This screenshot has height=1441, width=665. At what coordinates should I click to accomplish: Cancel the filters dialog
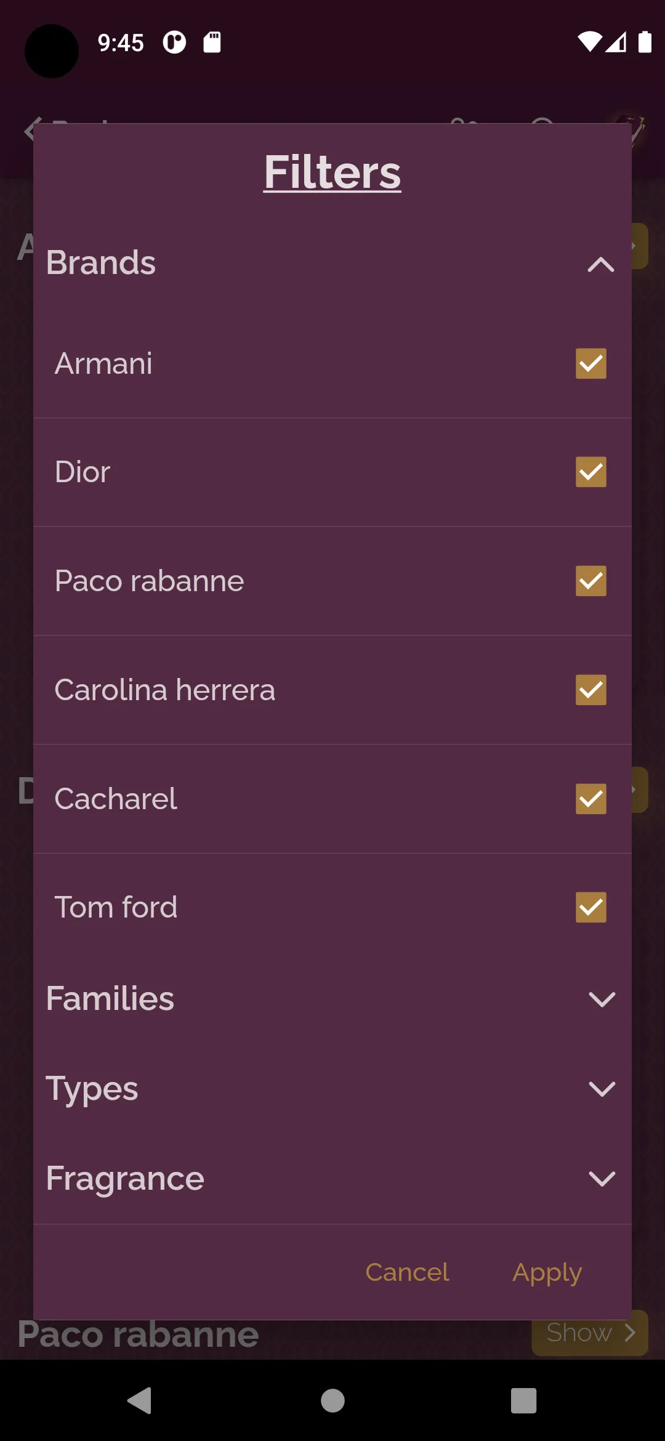click(407, 1272)
